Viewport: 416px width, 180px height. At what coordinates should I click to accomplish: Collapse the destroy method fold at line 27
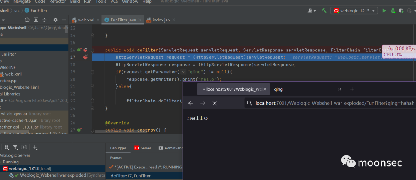coord(92,130)
